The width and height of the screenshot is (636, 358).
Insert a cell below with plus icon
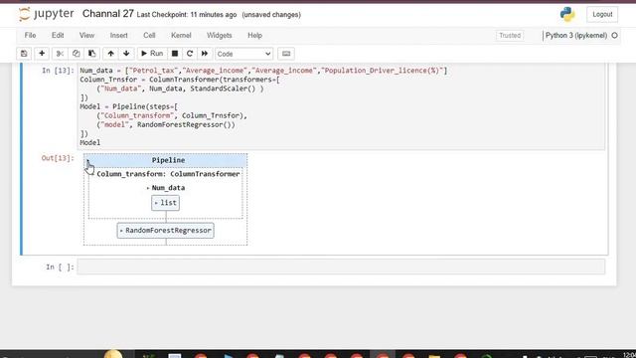pyautogui.click(x=42, y=54)
